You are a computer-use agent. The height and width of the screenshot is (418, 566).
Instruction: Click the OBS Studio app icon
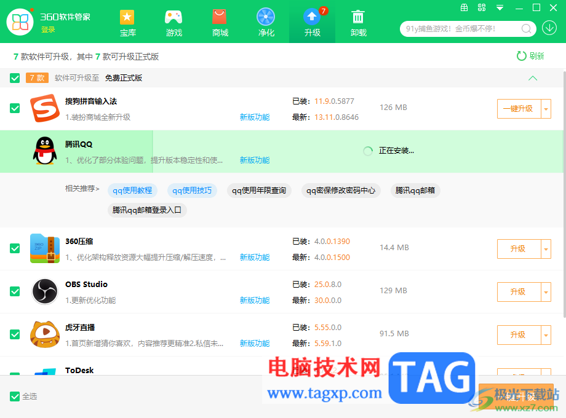click(x=45, y=291)
